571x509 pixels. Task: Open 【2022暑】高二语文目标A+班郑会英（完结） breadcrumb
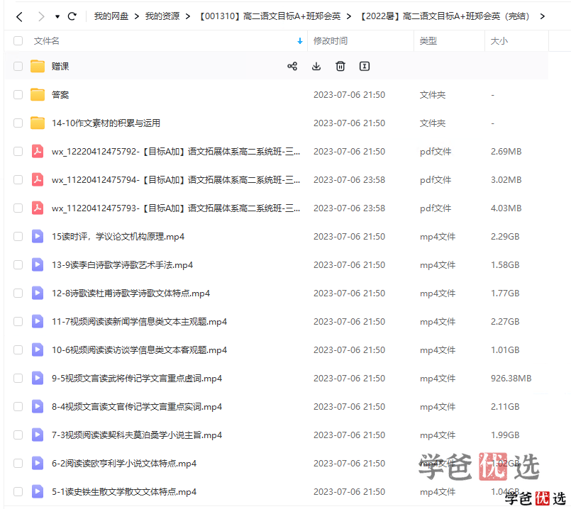coord(445,16)
